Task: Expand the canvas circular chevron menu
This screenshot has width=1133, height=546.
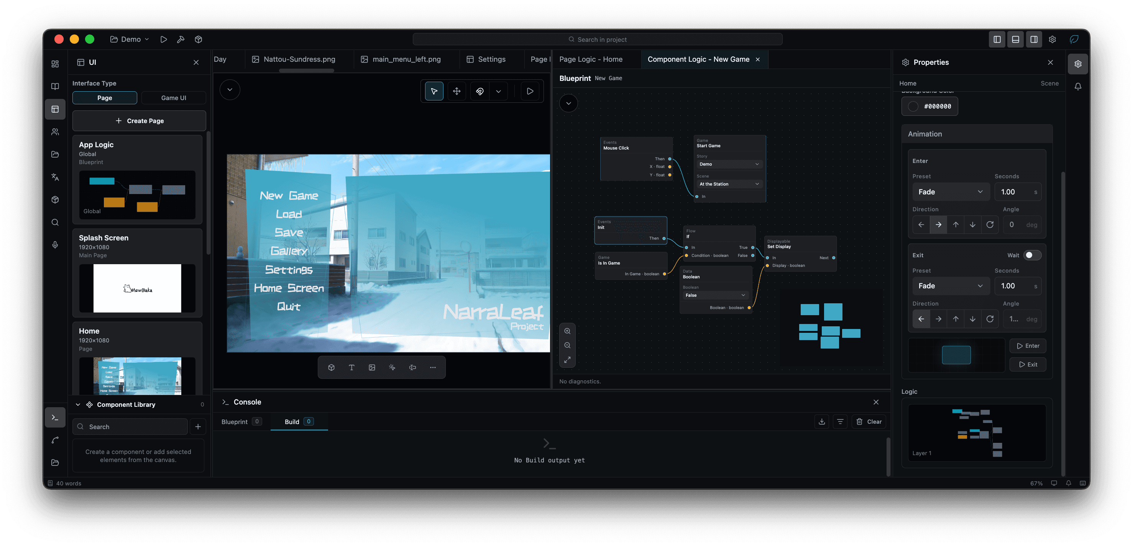Action: click(x=230, y=90)
